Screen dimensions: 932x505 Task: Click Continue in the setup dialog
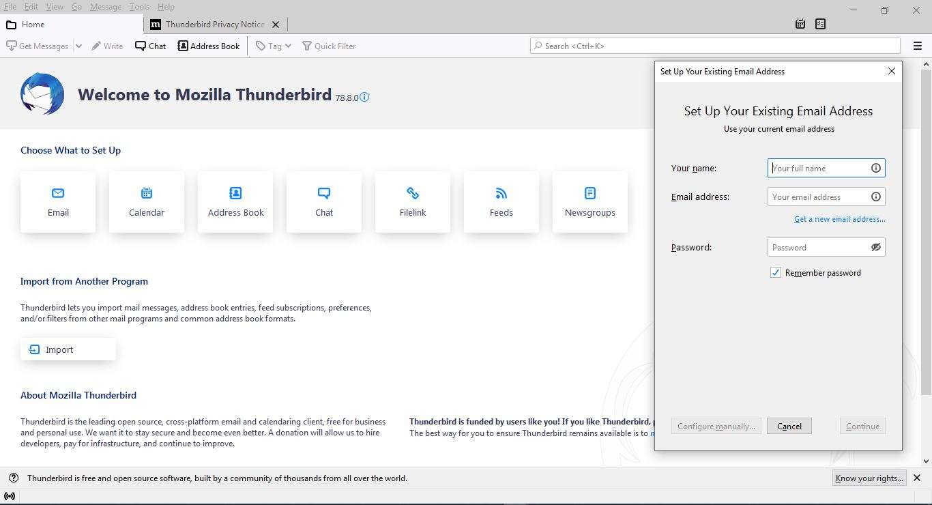[862, 426]
